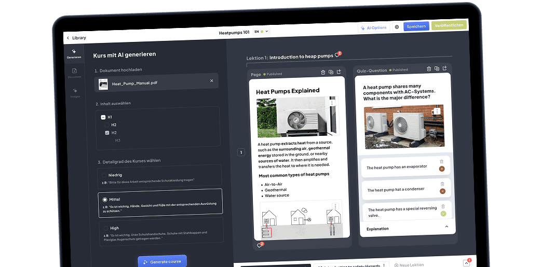Click the Generate course button
Viewport: 541px width, 267px height.
(x=162, y=261)
